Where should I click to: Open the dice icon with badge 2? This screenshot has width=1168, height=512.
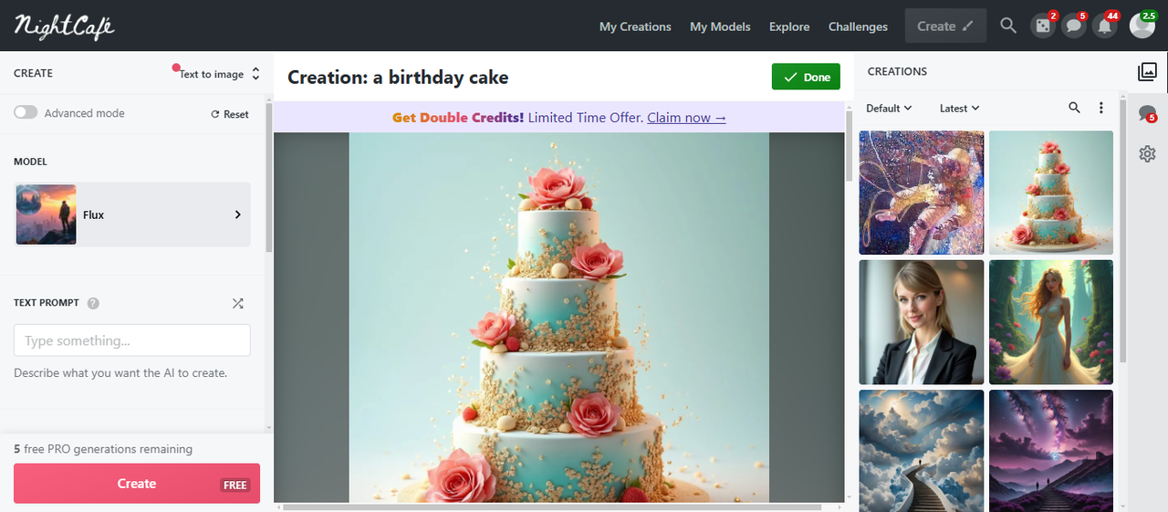coord(1043,26)
